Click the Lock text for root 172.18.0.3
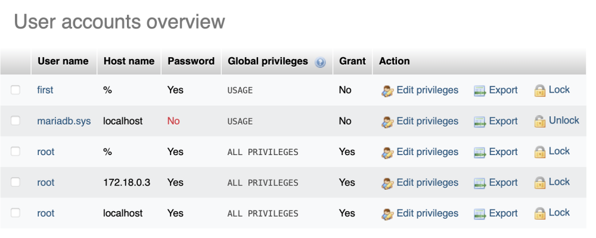 pos(559,182)
